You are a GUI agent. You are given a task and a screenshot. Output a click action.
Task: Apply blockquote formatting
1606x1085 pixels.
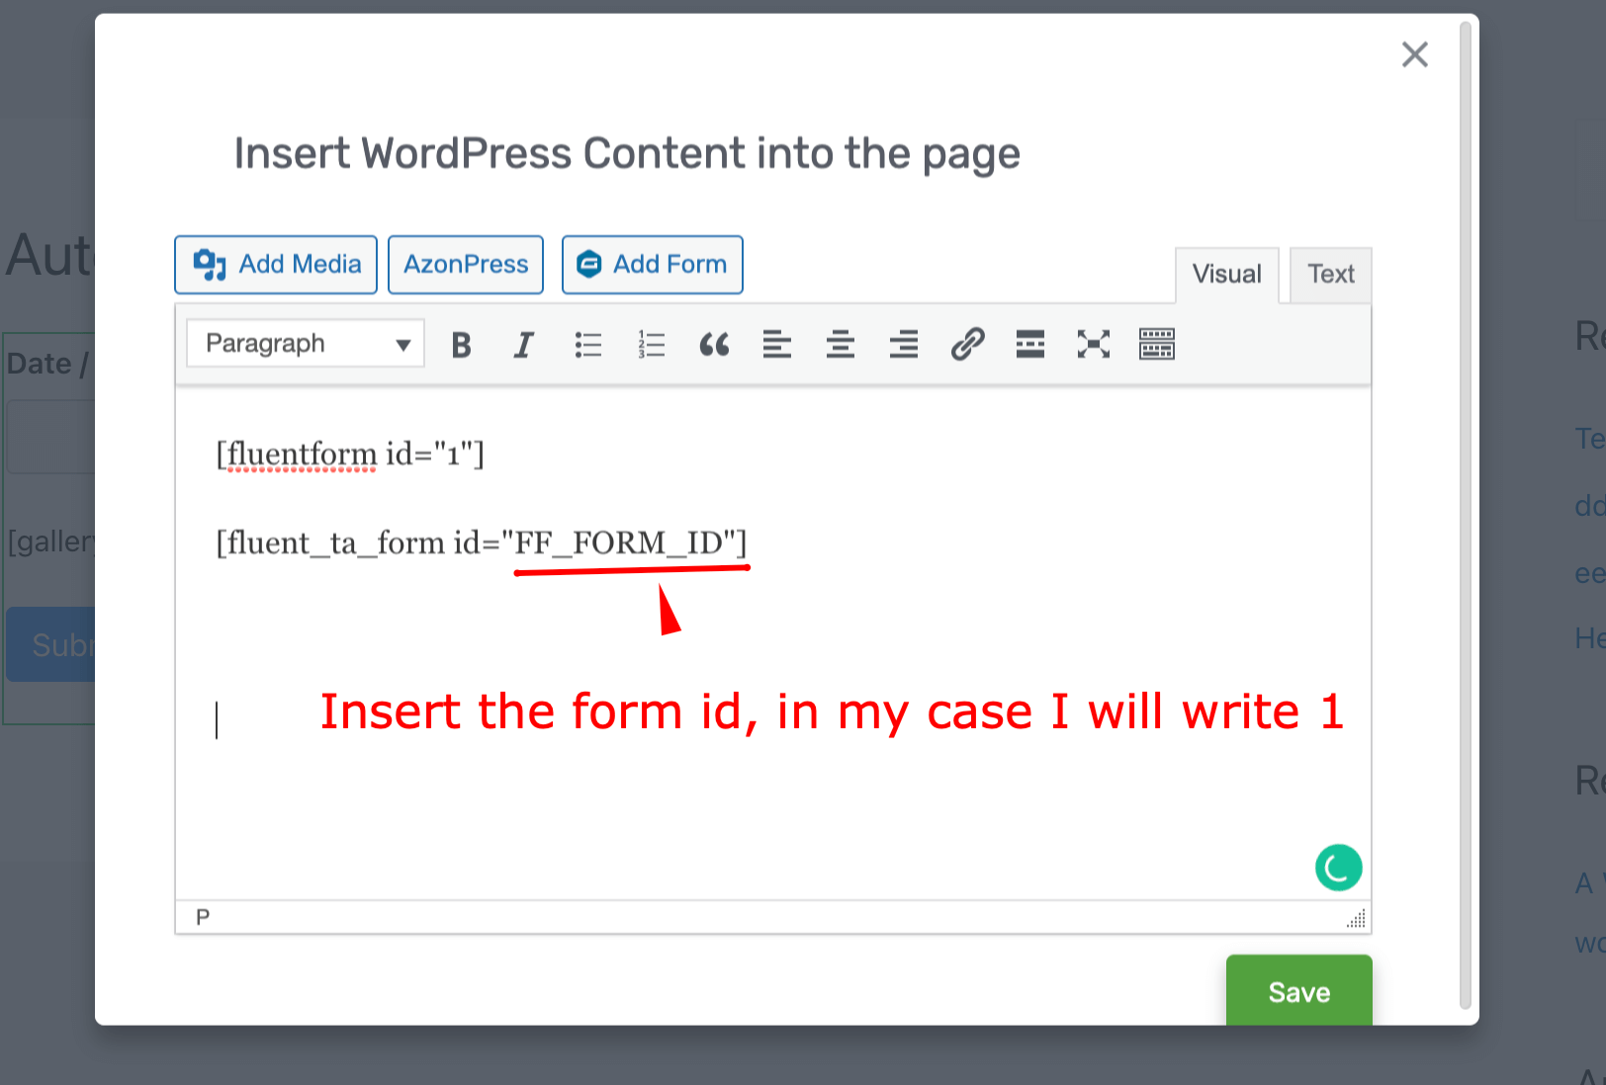pos(714,345)
